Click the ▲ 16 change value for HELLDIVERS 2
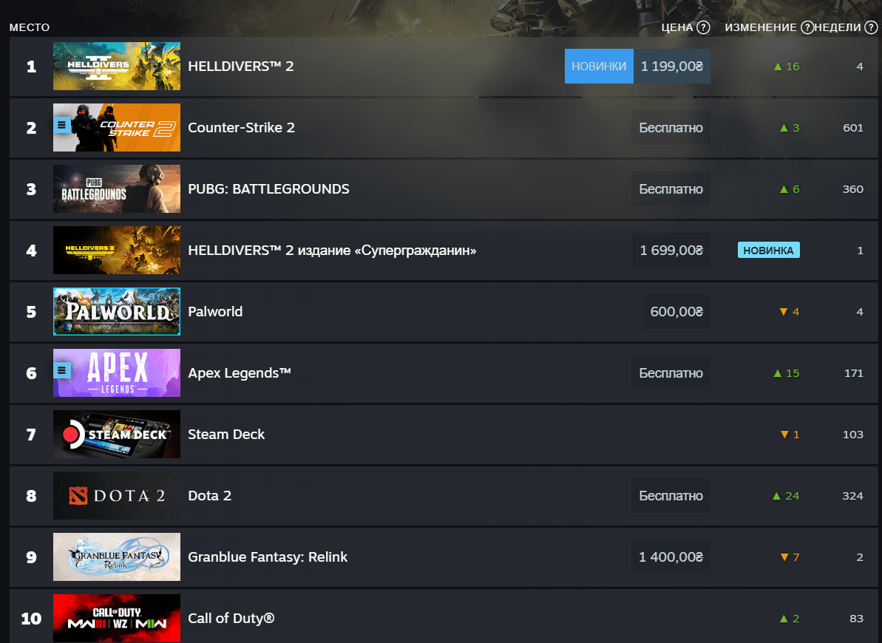This screenshot has height=643, width=882. pos(787,67)
